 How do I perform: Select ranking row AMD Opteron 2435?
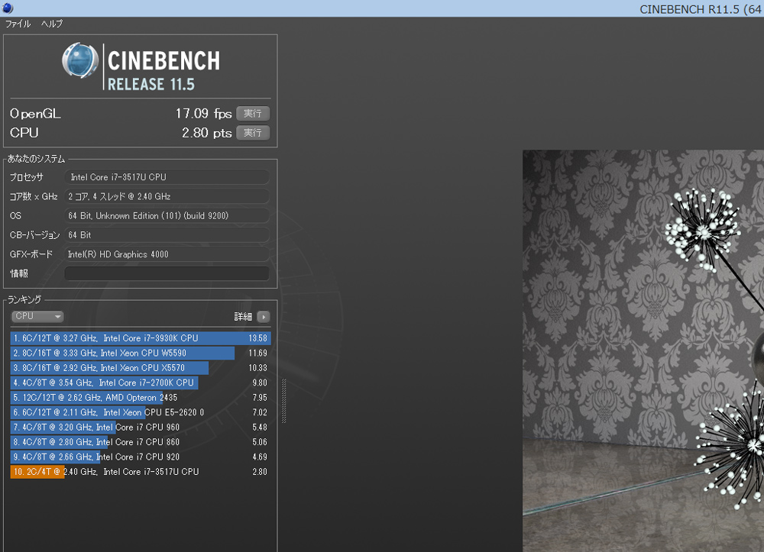[x=141, y=397]
